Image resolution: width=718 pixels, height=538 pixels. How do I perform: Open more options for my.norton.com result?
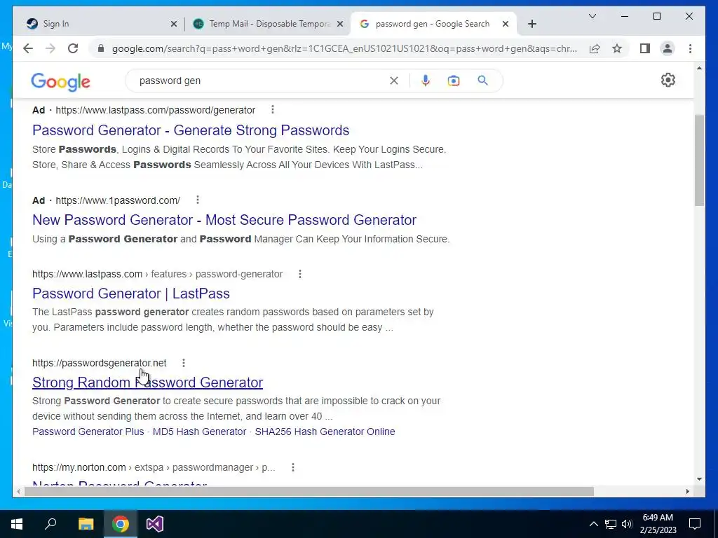pos(293,467)
